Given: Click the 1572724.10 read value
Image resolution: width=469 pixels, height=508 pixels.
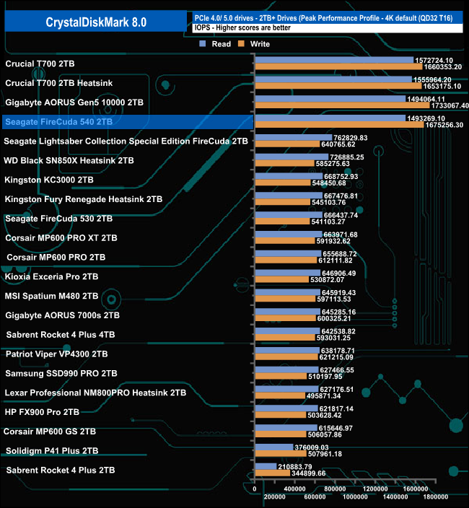Looking at the screenshot, I should (434, 61).
